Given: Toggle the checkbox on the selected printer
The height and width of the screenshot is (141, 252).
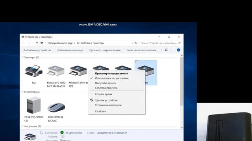Looking at the screenshot, I should point(137,62).
